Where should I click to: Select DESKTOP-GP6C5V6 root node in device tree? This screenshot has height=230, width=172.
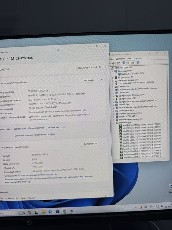[x=123, y=68]
